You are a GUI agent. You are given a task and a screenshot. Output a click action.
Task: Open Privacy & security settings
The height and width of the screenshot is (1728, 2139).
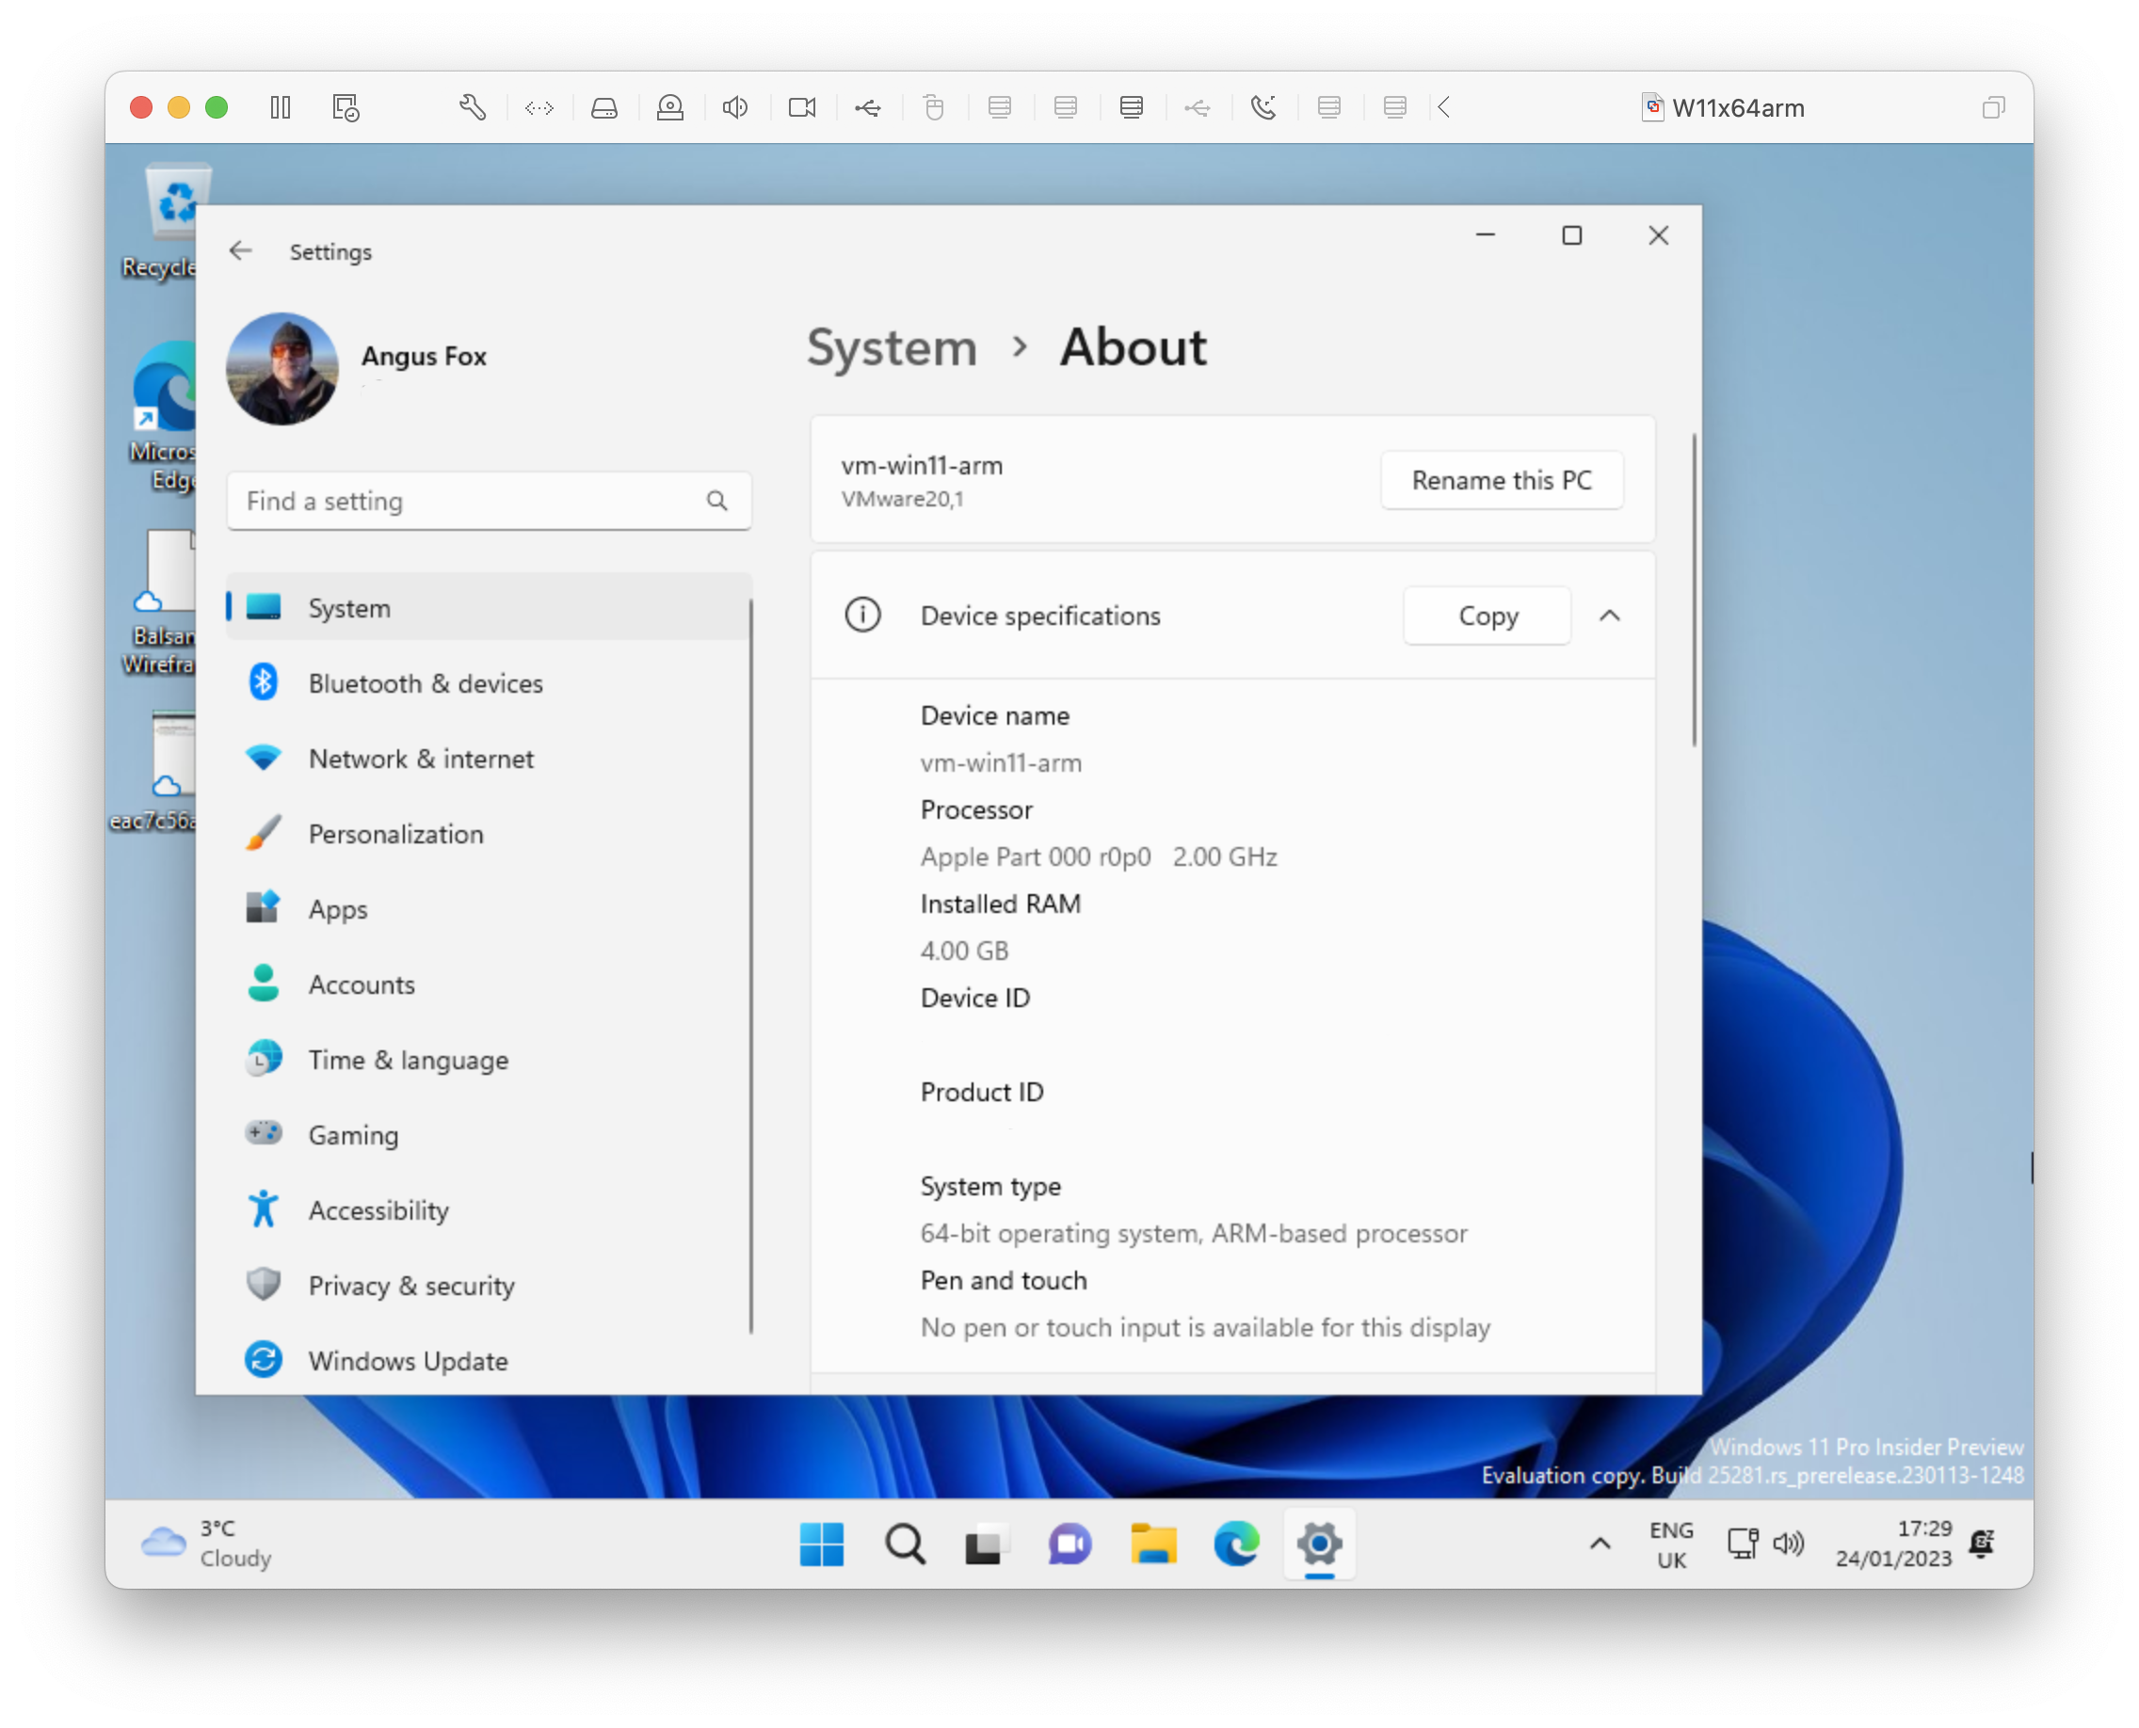(411, 1285)
